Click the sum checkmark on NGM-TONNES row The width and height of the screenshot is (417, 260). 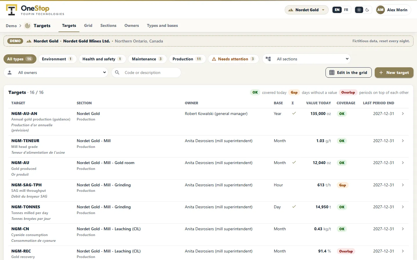[x=294, y=207]
